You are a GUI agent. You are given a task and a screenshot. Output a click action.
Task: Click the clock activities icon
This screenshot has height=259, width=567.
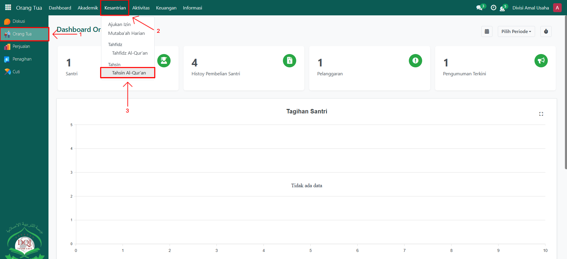493,8
